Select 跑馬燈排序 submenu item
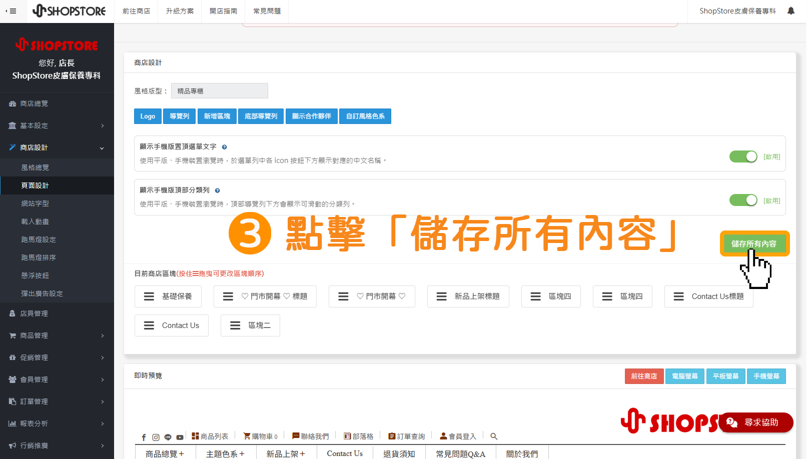Screen dimensions: 807x459 pos(57,257)
